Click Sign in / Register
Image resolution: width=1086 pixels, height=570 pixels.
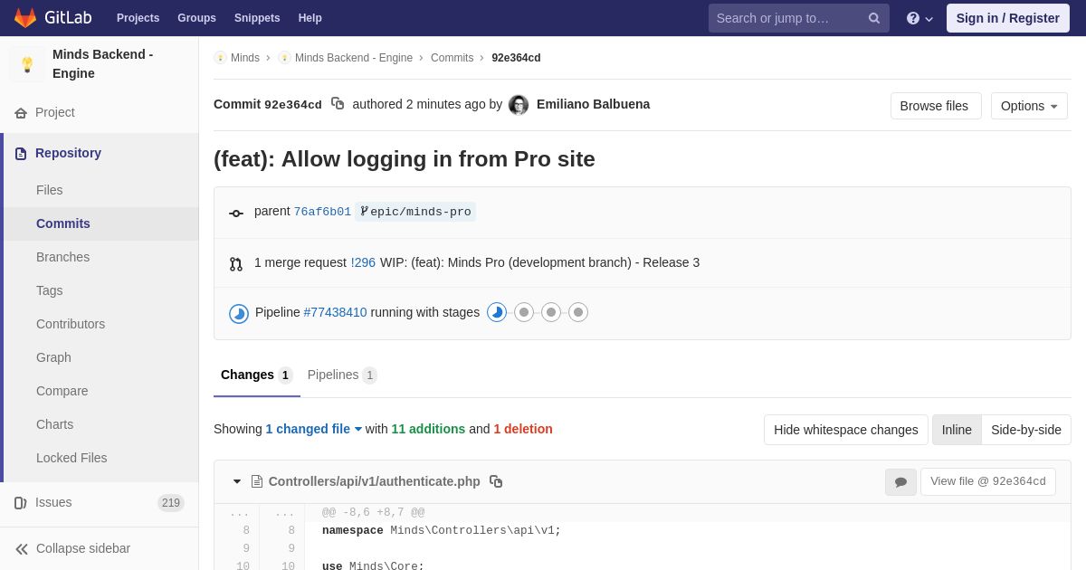coord(1008,18)
